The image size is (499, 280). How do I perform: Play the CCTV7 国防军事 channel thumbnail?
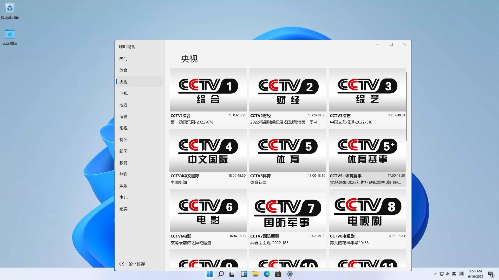288,211
